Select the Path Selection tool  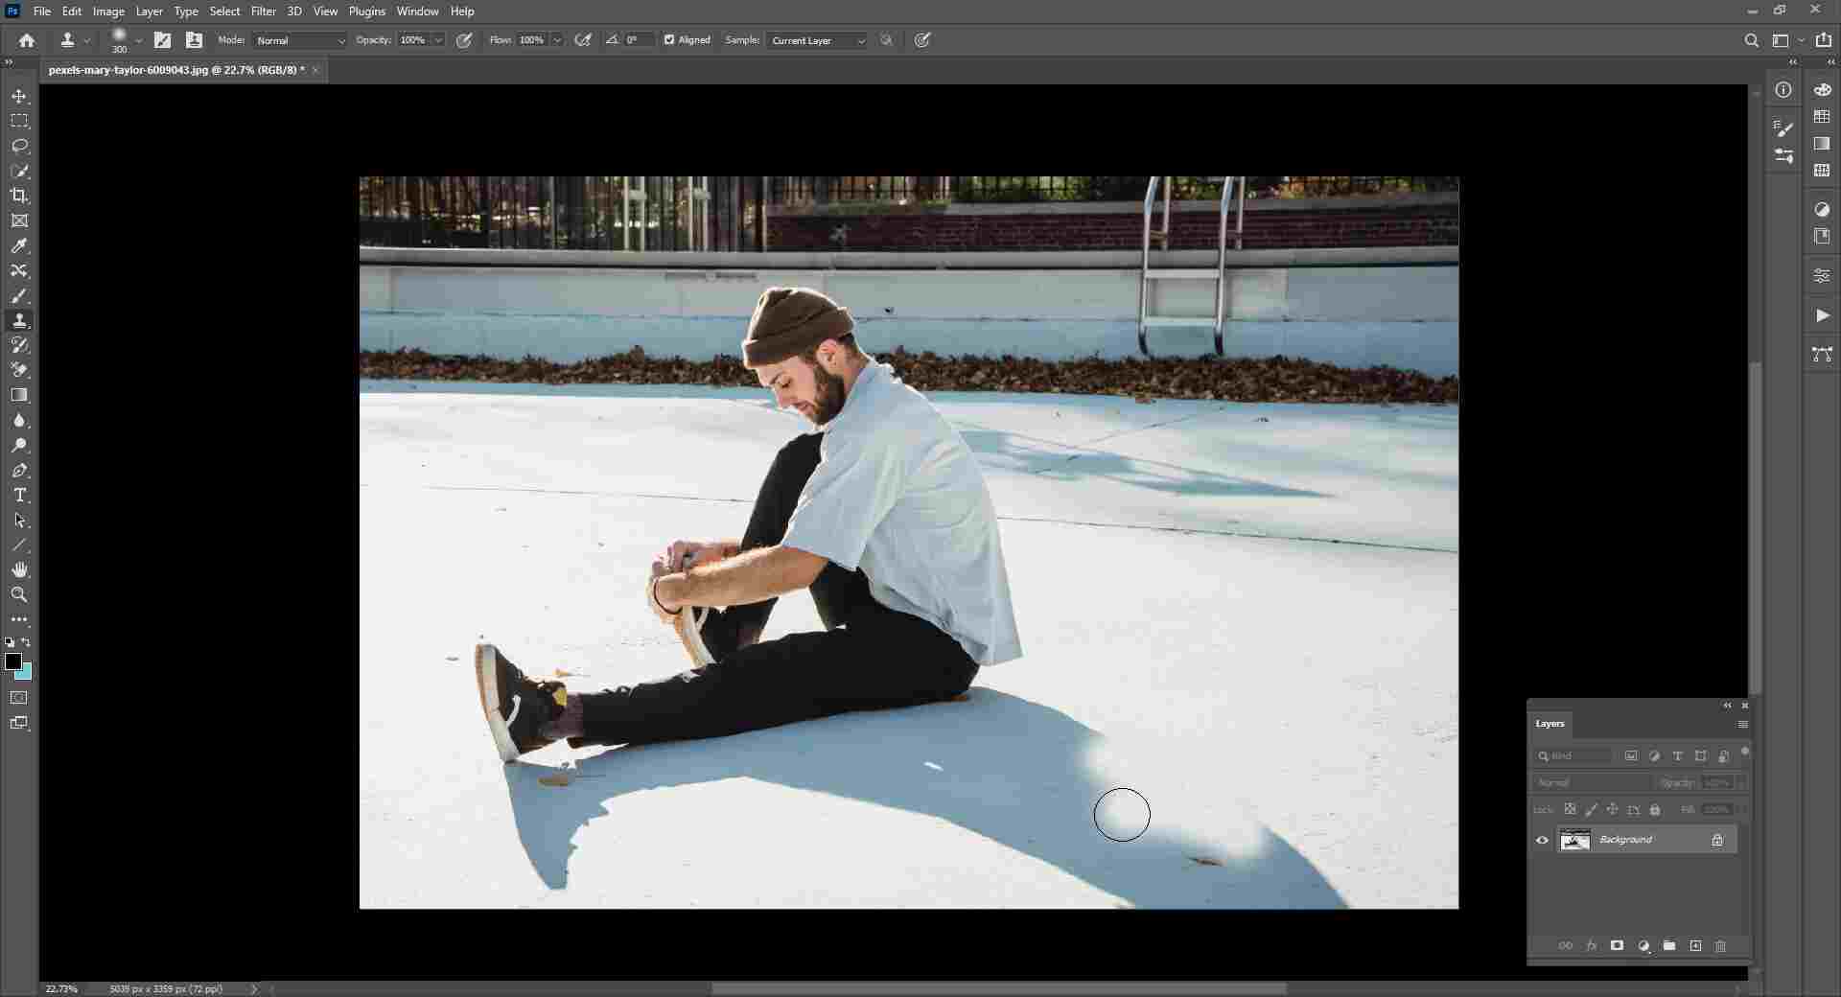click(x=19, y=521)
